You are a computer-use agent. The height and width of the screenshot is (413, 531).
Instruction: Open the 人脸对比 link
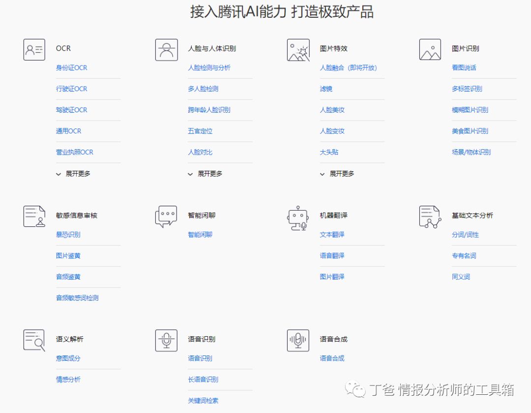click(x=200, y=152)
